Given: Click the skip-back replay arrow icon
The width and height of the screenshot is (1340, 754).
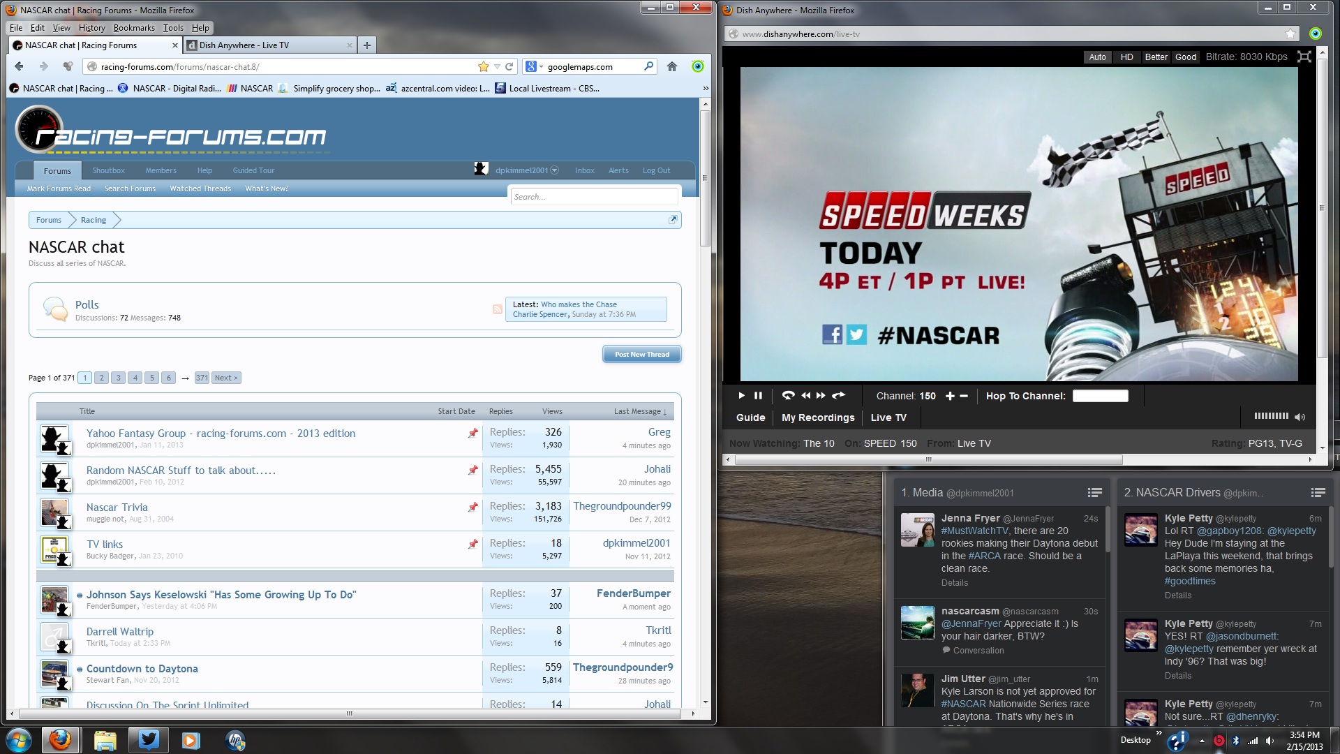Looking at the screenshot, I should click(x=788, y=396).
